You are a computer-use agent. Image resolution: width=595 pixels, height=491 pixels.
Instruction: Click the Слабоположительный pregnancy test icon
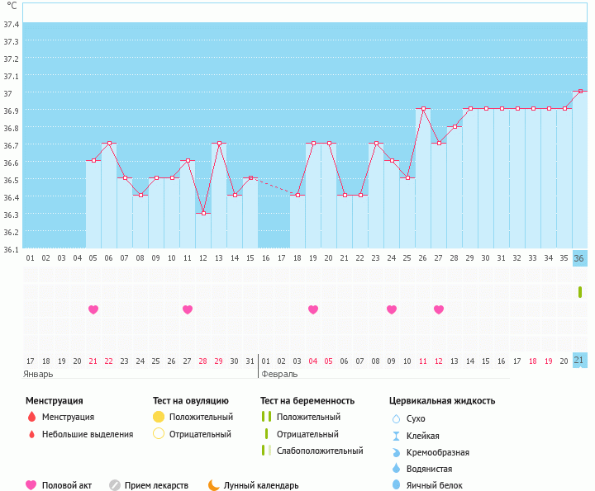point(266,451)
